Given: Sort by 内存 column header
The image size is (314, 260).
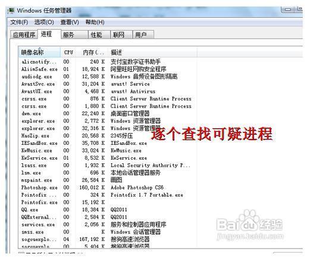Looking at the screenshot, I should tap(93, 52).
